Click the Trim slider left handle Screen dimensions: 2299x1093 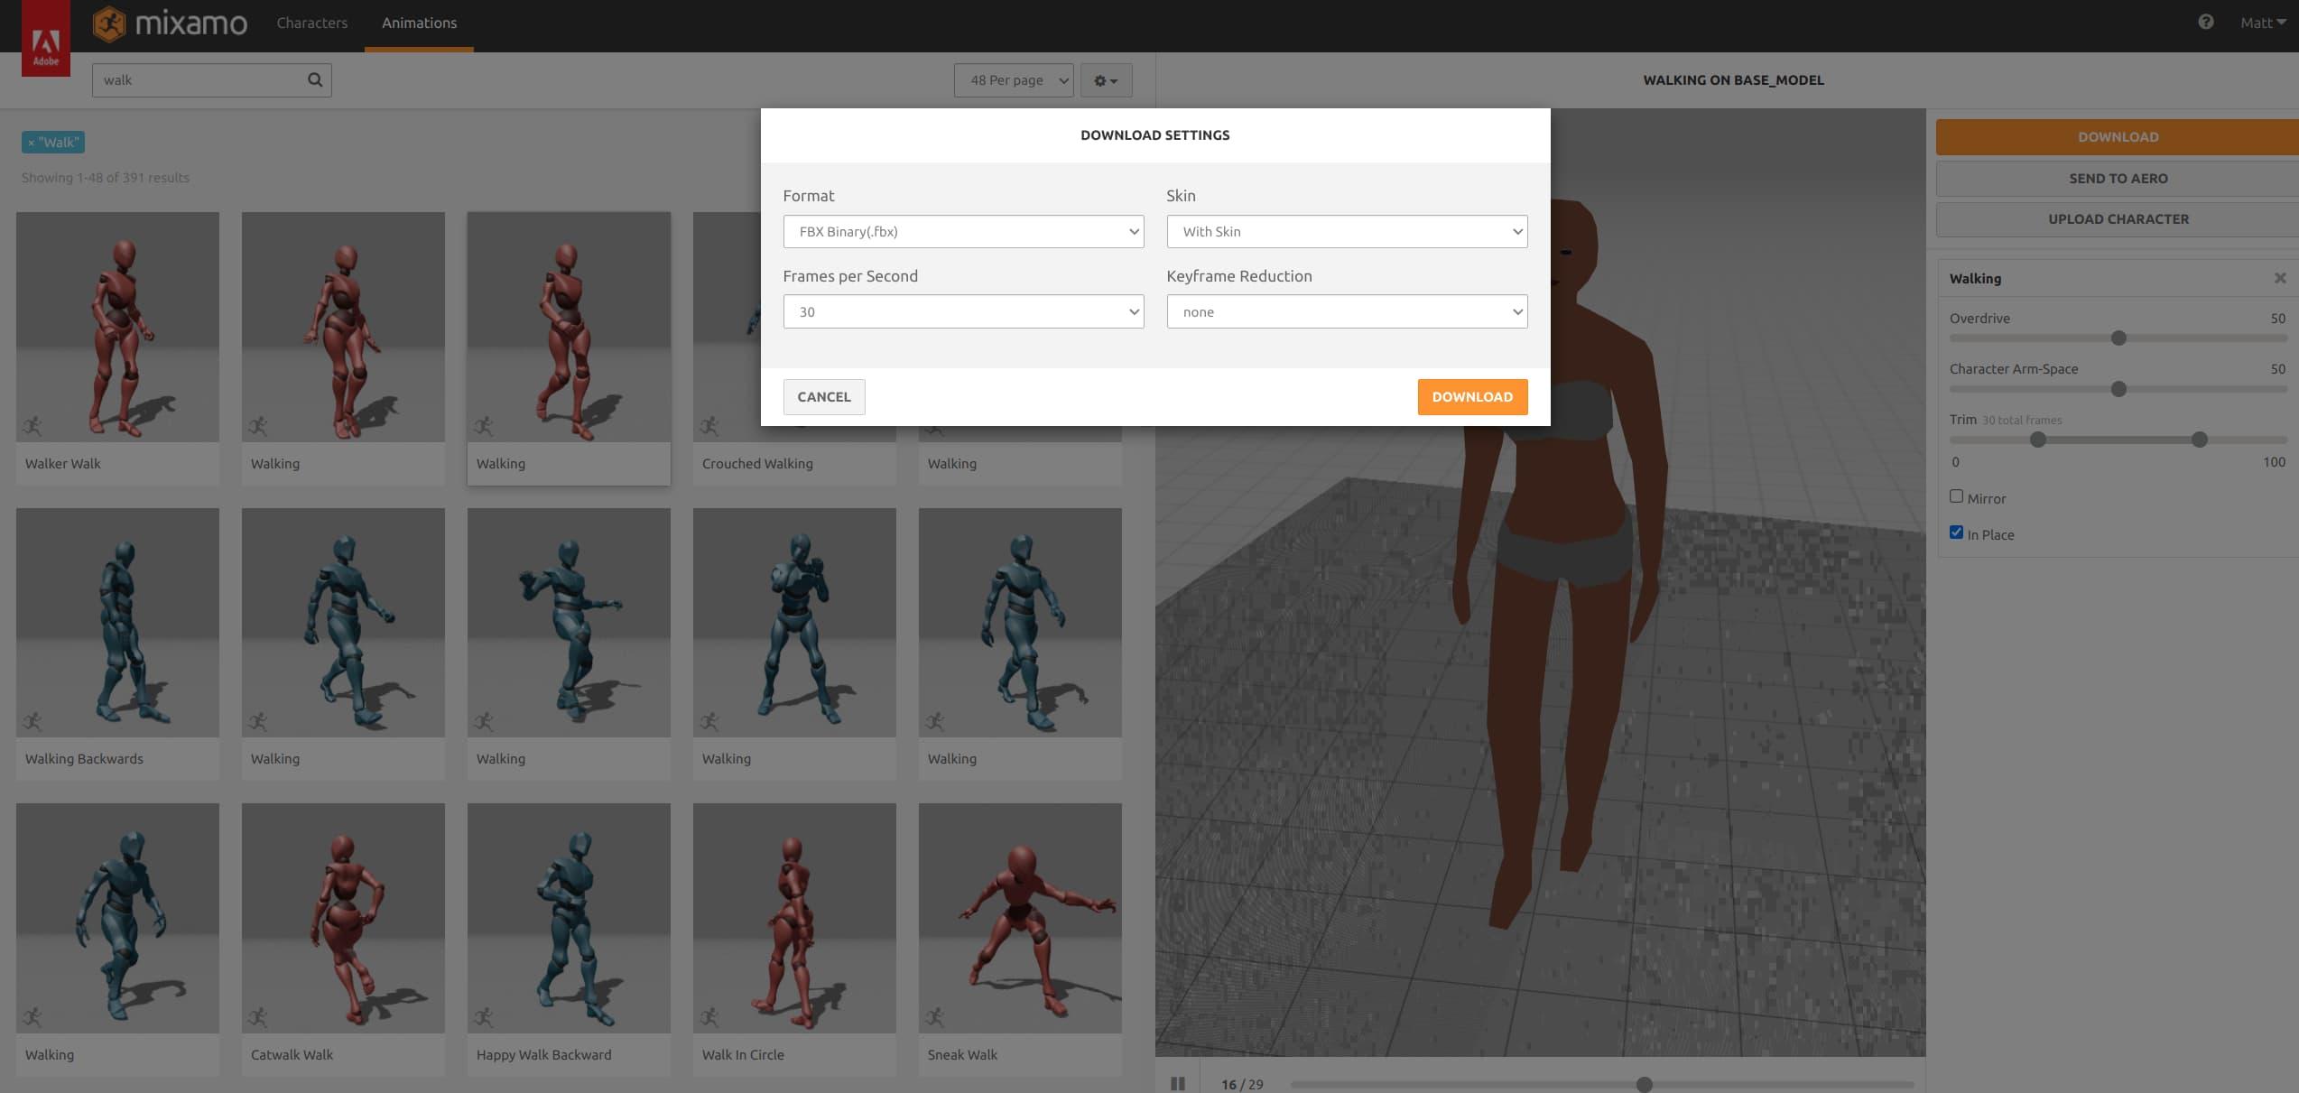(x=2037, y=440)
